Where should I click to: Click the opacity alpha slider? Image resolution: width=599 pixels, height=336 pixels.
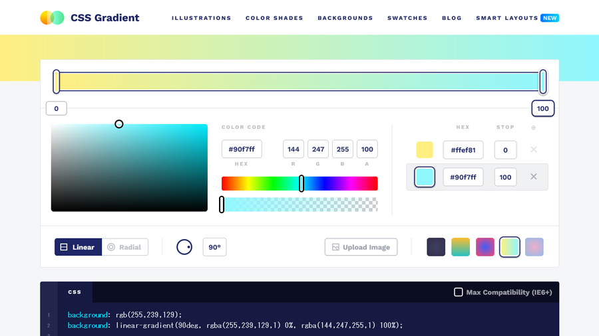click(299, 205)
